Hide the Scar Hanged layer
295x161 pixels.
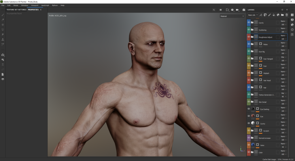point(249,59)
